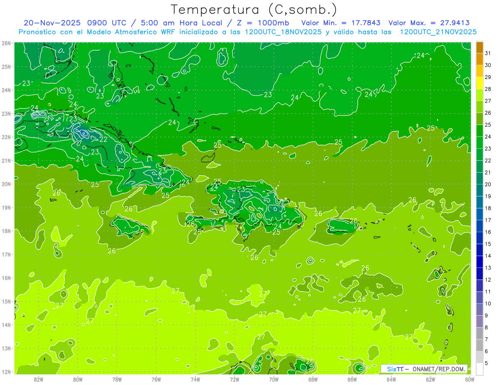Image resolution: width=499 pixels, height=385 pixels.
Task: Click the '5' label on the color scale
Action: click(487, 363)
